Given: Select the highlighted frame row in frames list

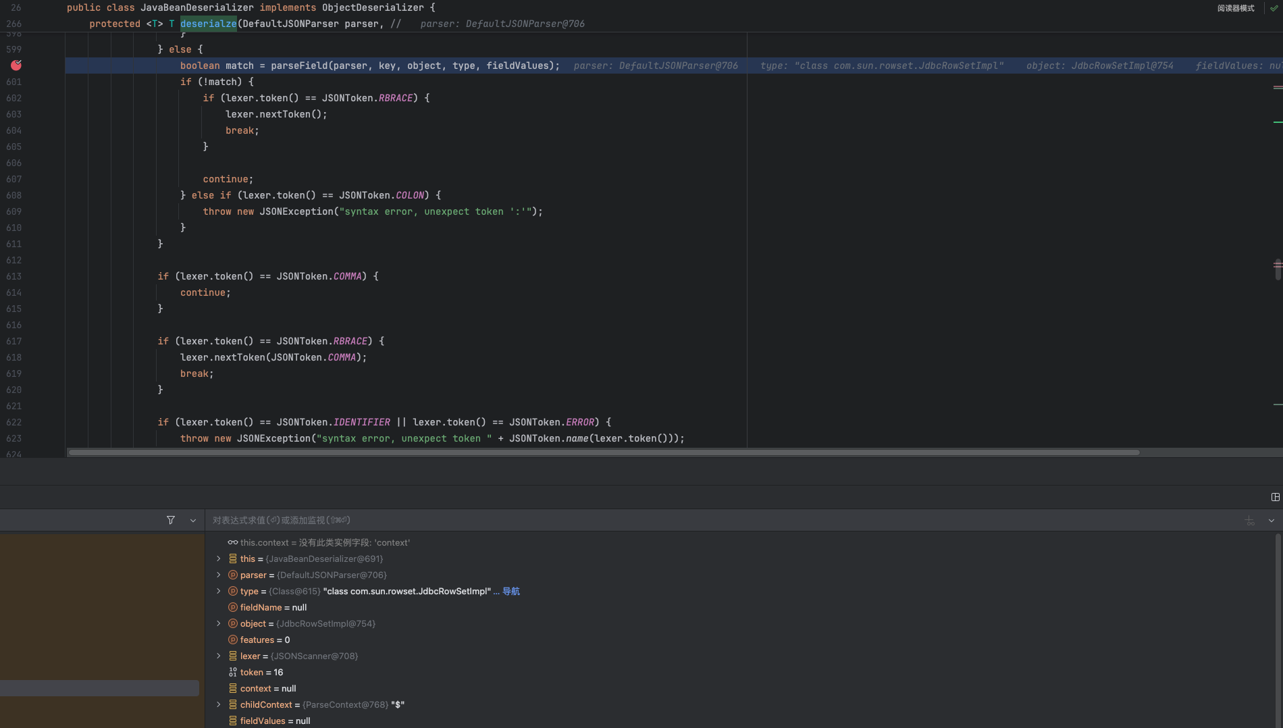Looking at the screenshot, I should pyautogui.click(x=99, y=688).
